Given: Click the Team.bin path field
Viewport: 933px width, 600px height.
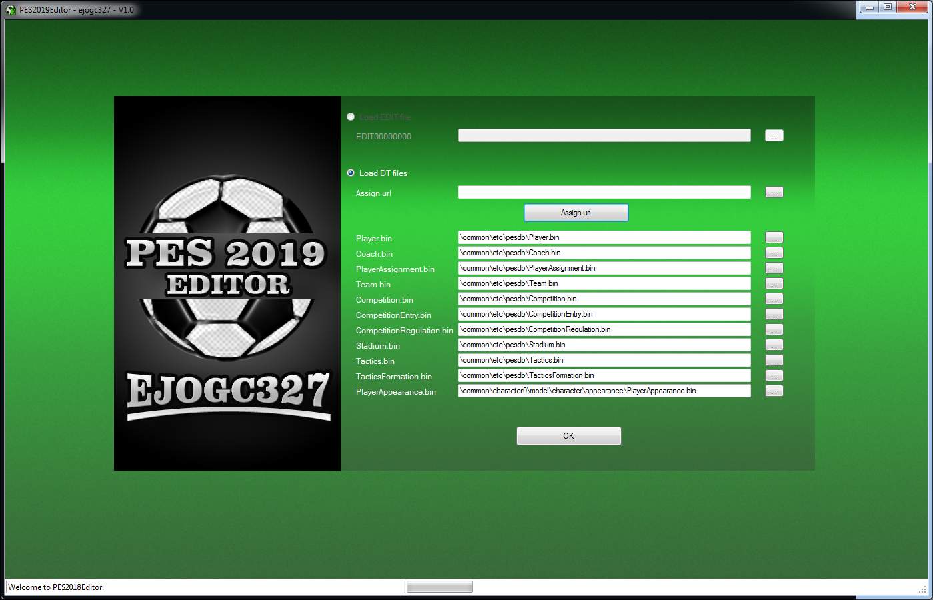Looking at the screenshot, I should [x=604, y=283].
